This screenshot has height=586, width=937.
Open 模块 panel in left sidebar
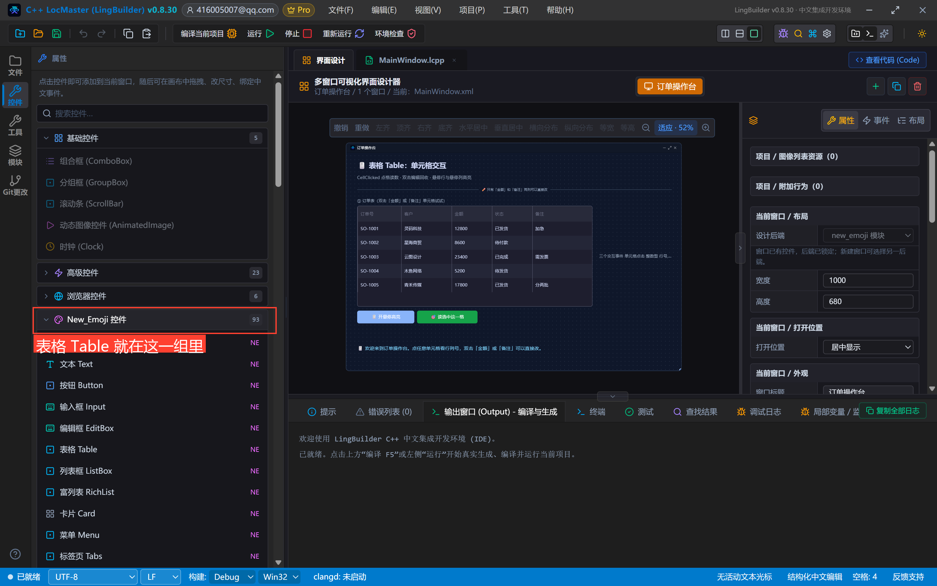tap(15, 155)
